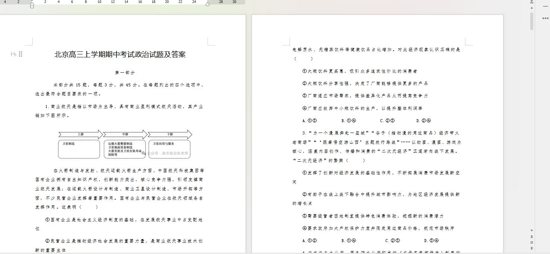550x254 pixels.
Task: Click answer option C.②③ of question 2
Action: click(387, 121)
